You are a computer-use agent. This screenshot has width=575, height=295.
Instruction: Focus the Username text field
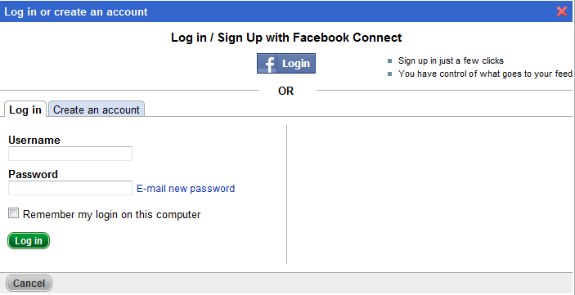click(x=70, y=154)
